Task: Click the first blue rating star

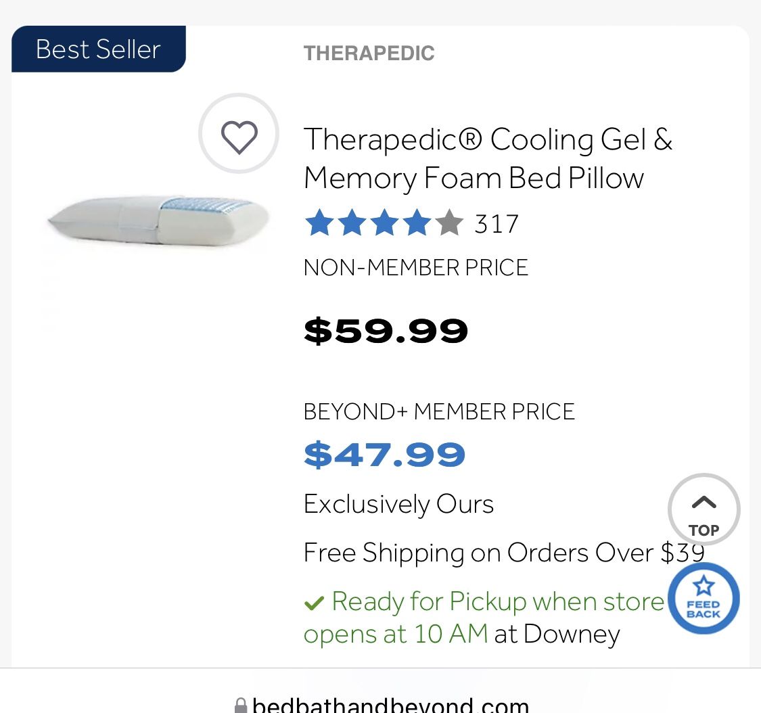Action: click(x=319, y=223)
